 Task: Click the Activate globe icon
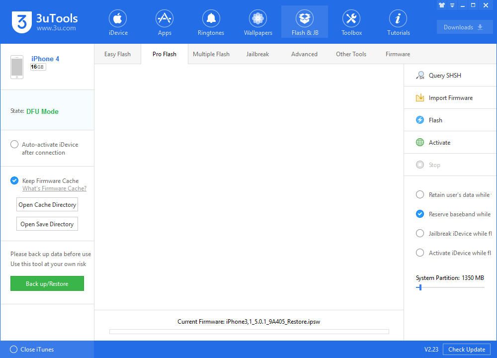(420, 142)
